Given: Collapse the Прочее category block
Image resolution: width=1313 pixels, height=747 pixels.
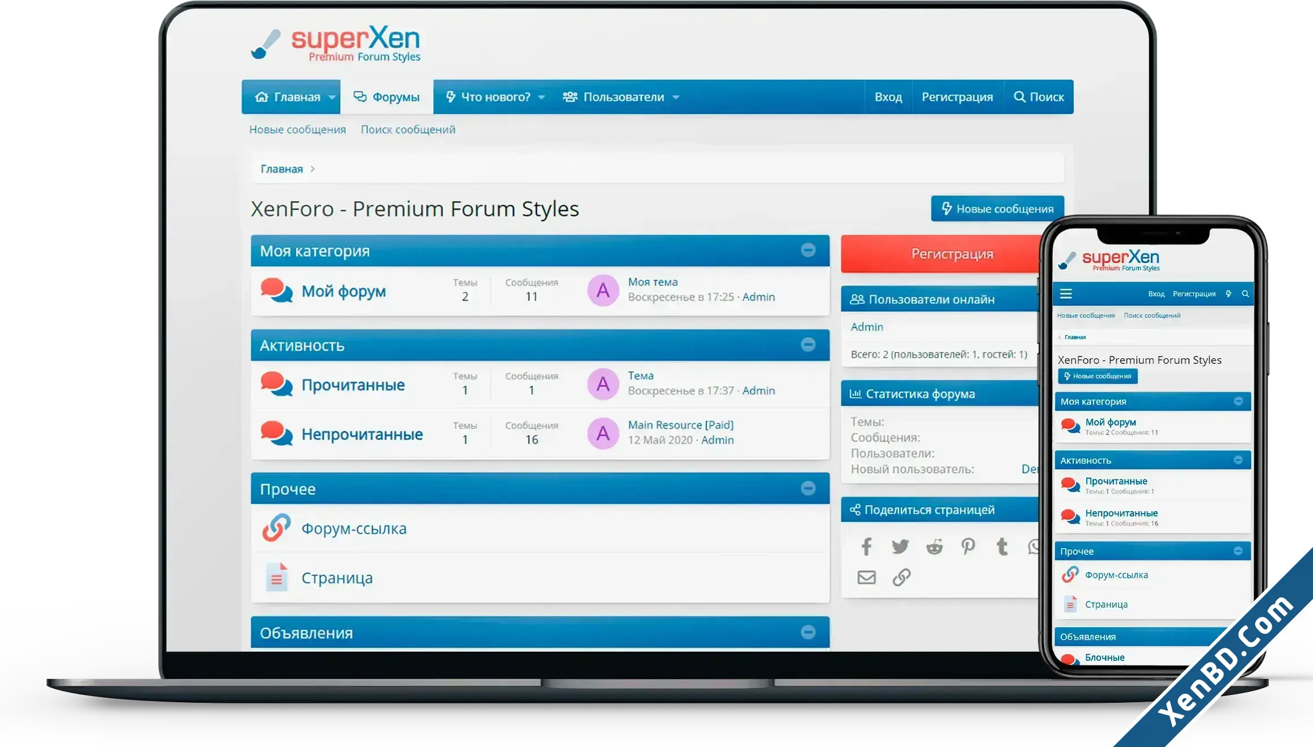Looking at the screenshot, I should [x=808, y=488].
